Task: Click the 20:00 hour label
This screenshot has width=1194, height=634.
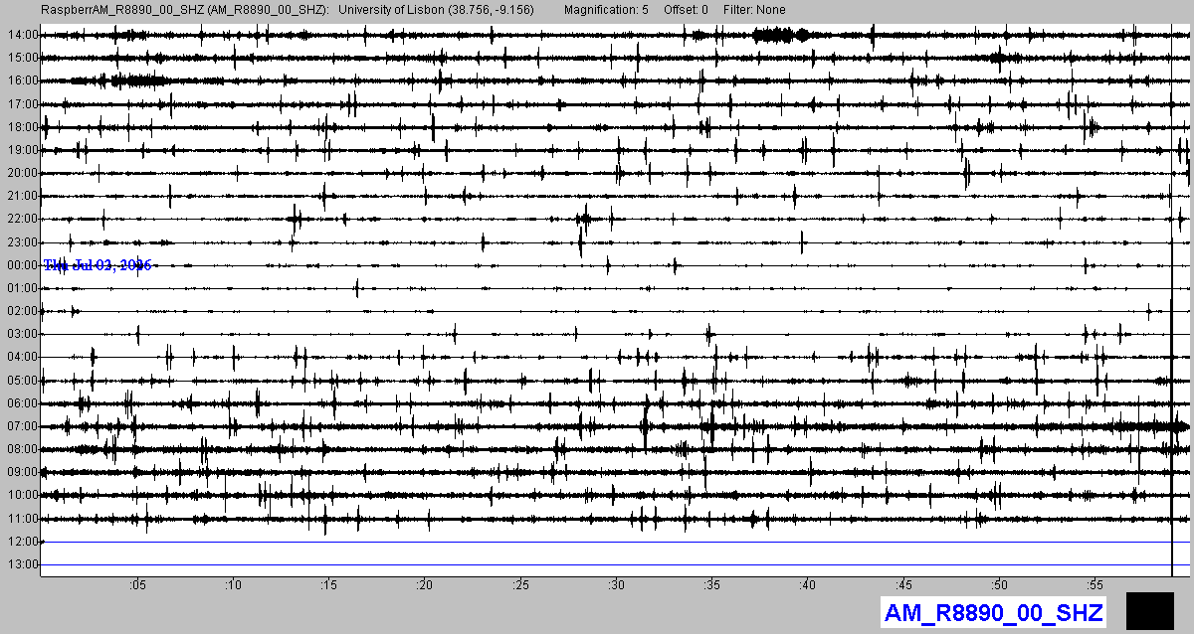Action: [22, 173]
